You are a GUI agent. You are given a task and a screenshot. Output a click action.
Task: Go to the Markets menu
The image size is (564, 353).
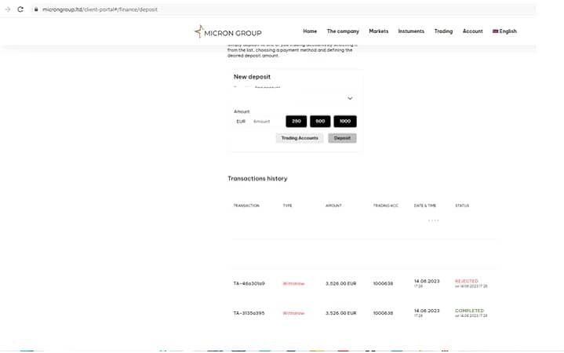pos(378,31)
